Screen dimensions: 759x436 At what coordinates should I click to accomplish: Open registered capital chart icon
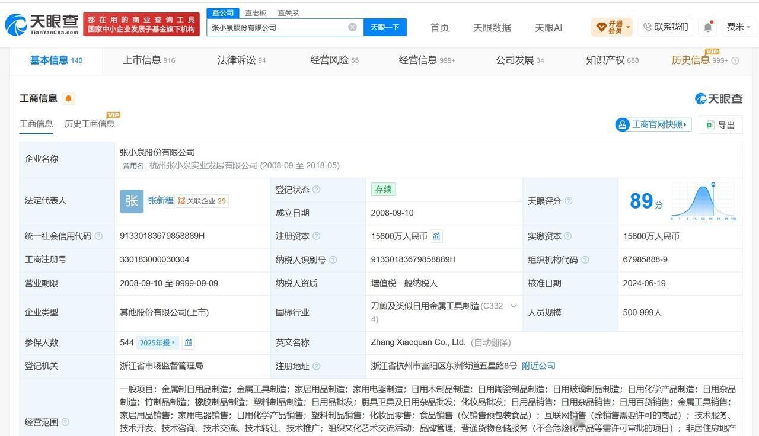click(x=436, y=236)
